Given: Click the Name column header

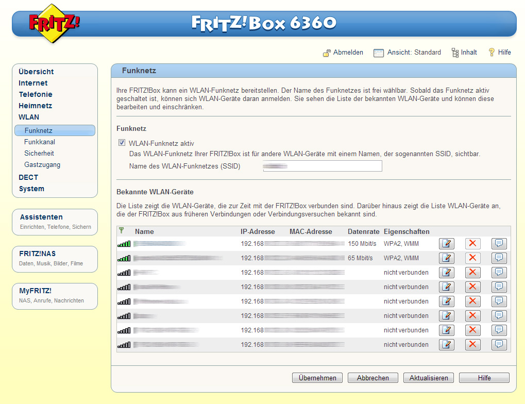Looking at the screenshot, I should tap(144, 231).
